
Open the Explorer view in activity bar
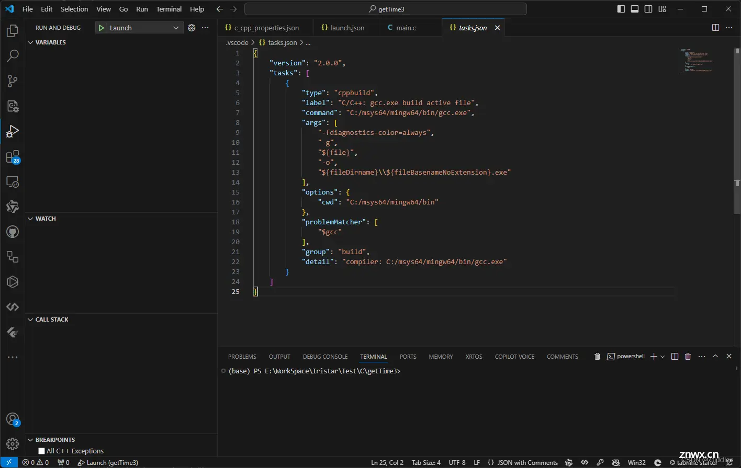[x=13, y=30]
